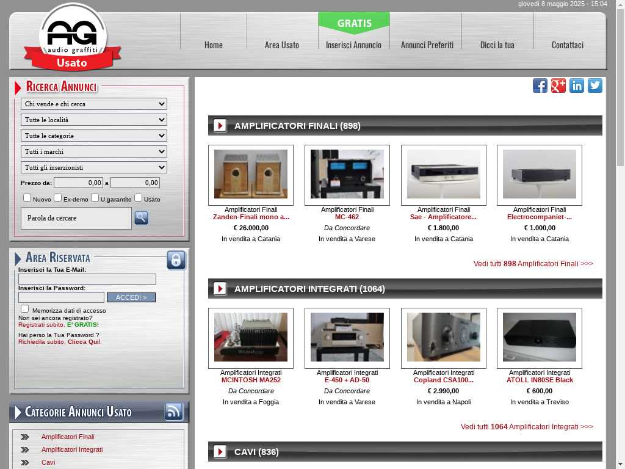Open the ATOLL IN80SE Black thumbnail
The image size is (625, 469).
coord(540,337)
